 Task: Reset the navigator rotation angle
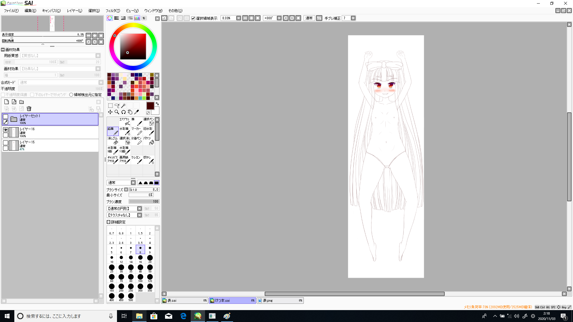click(101, 42)
